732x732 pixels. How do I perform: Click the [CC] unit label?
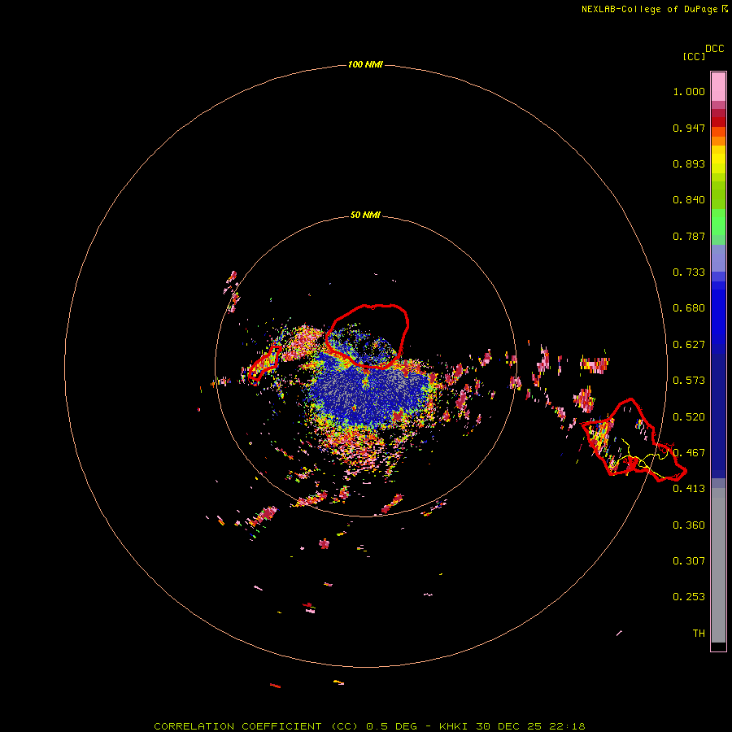(x=694, y=56)
